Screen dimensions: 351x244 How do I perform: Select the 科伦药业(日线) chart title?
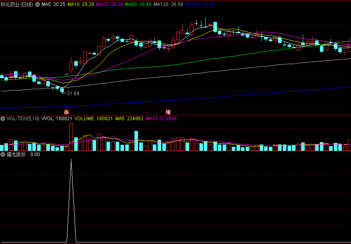tap(17, 4)
